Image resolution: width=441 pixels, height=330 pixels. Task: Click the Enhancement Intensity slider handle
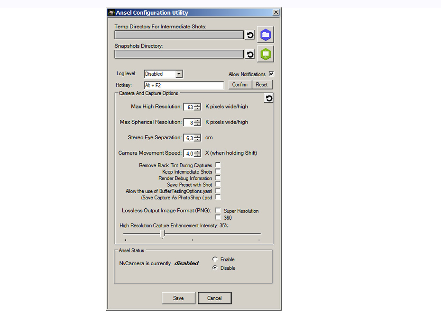[x=163, y=234]
